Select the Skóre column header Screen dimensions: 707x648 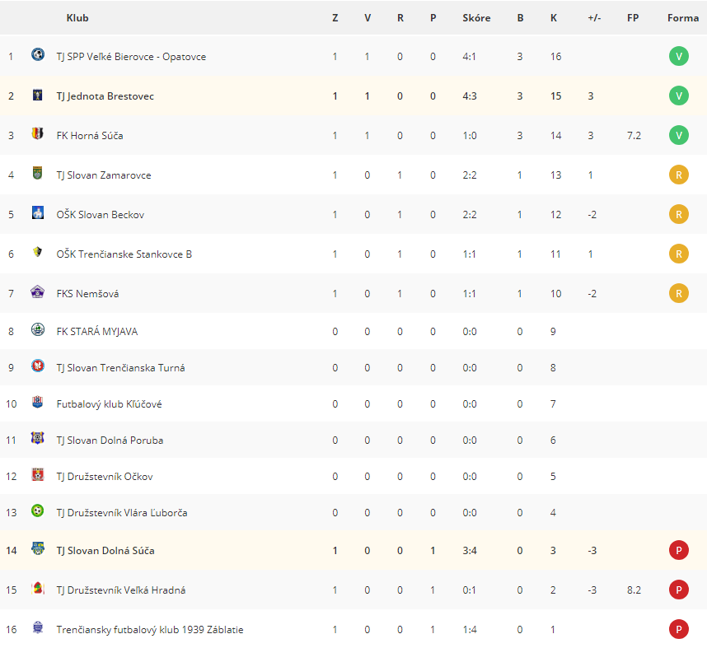tap(476, 18)
